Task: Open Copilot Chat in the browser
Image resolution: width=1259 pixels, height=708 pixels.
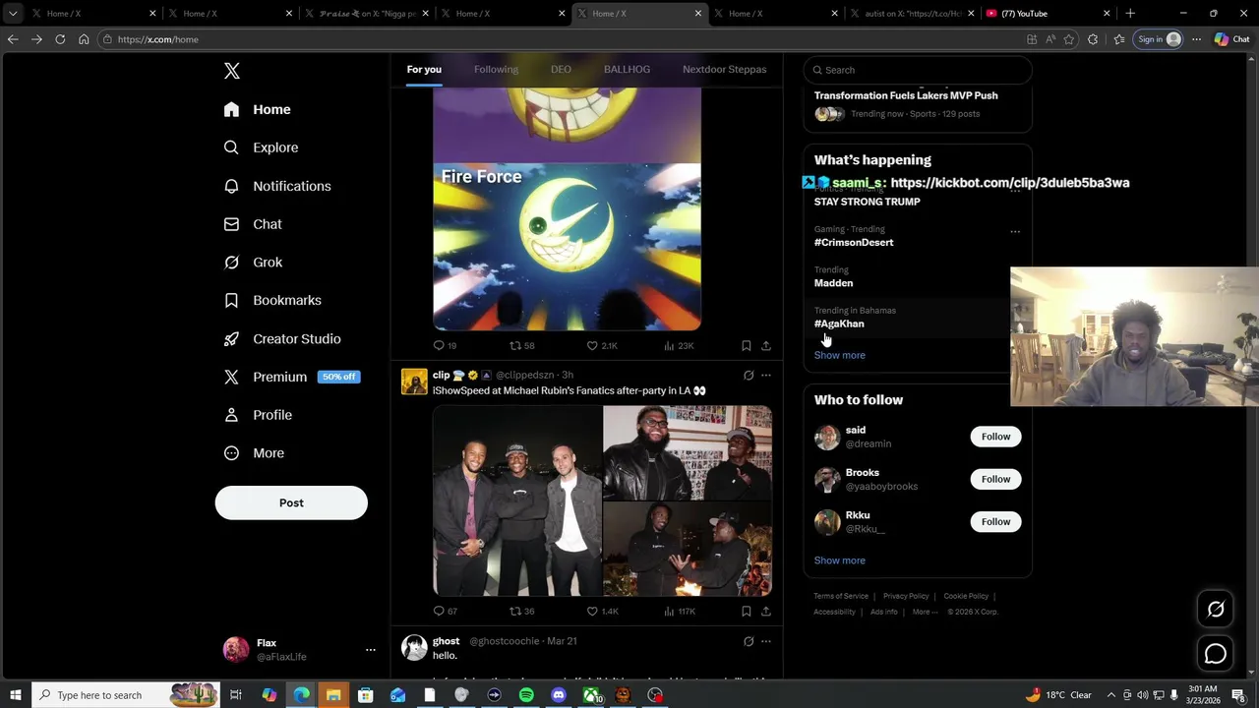Action: pos(1232,39)
